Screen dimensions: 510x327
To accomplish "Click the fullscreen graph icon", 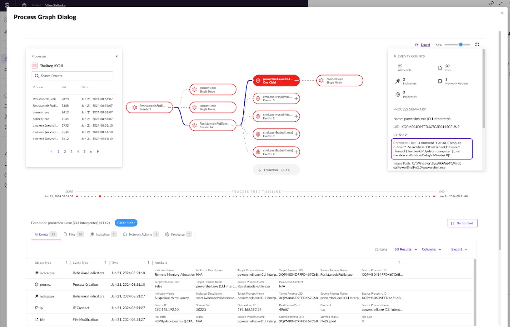I will click(x=477, y=45).
